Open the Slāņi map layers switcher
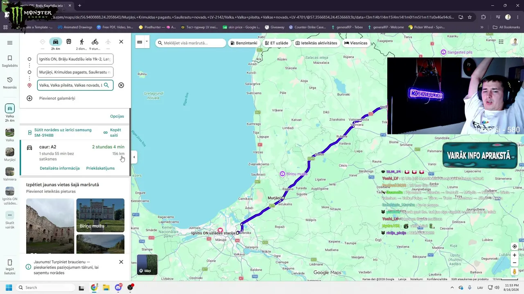This screenshot has width=524, height=294. (147, 265)
